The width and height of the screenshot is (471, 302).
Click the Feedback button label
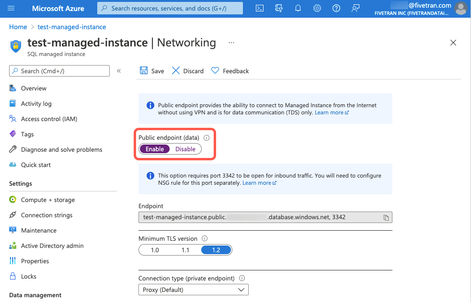[x=236, y=71]
